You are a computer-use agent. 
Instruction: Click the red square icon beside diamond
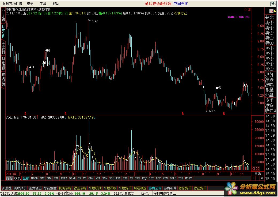[249, 9]
